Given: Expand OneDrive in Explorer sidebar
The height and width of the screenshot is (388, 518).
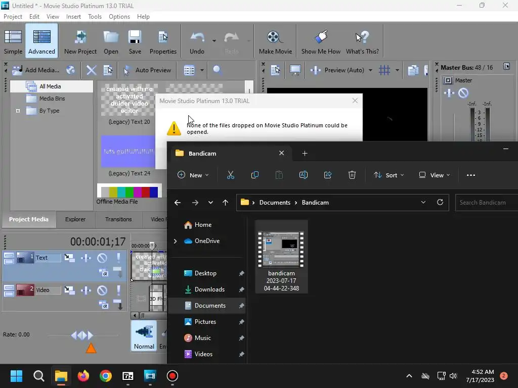Looking at the screenshot, I should 175,241.
